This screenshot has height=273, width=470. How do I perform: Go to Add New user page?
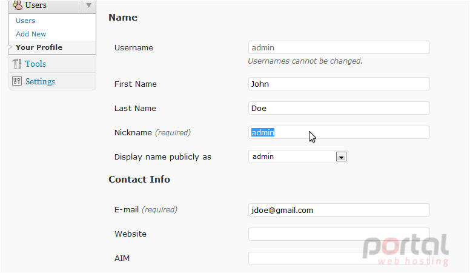click(x=31, y=34)
